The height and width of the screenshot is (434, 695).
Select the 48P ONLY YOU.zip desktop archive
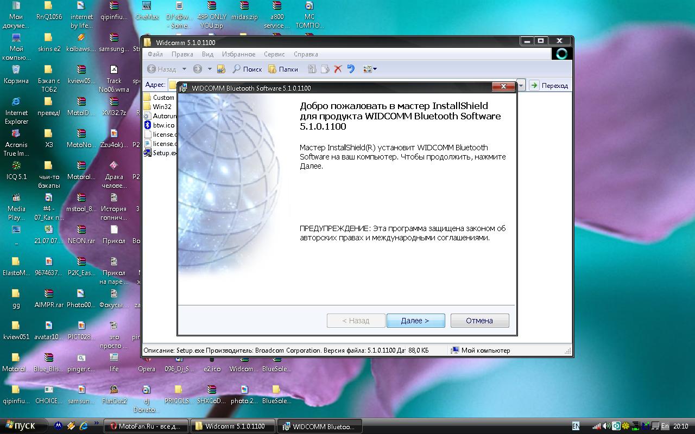coord(212,15)
